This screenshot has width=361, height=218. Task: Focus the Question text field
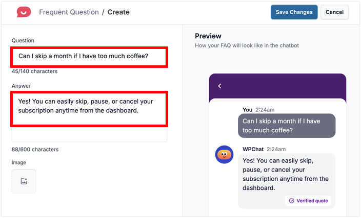[89, 56]
